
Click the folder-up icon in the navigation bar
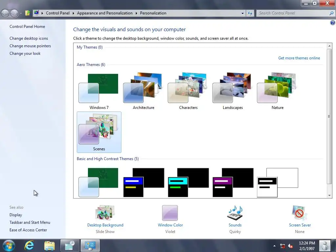28,13
